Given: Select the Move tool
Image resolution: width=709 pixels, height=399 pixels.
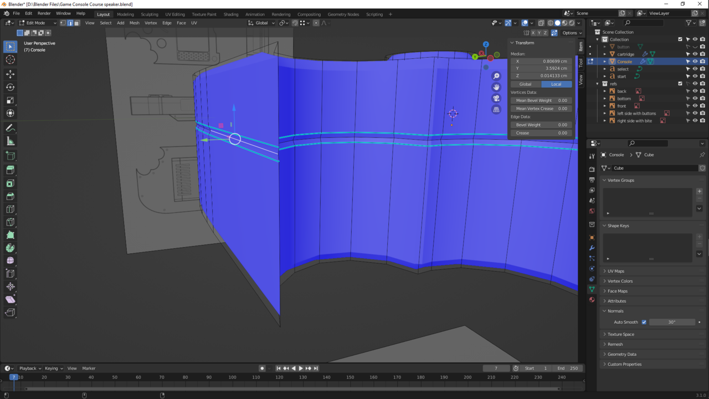Looking at the screenshot, I should click(x=10, y=74).
